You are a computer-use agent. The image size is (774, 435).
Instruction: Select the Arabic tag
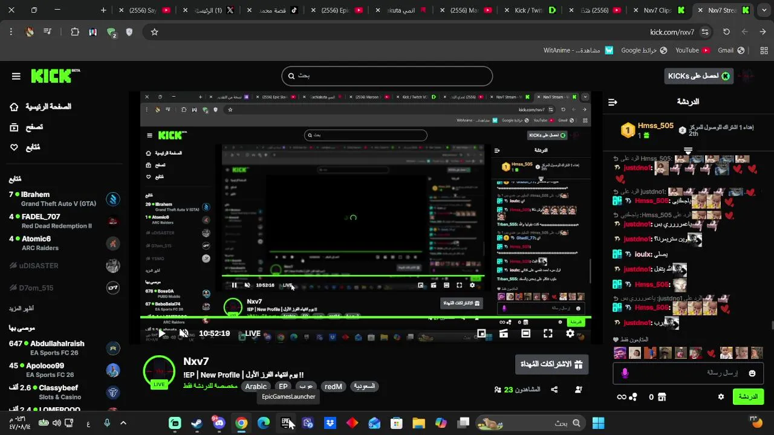256,387
